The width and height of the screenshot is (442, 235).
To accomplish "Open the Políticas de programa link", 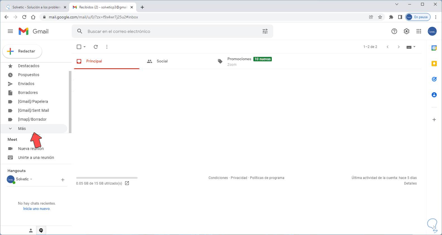I will click(267, 178).
